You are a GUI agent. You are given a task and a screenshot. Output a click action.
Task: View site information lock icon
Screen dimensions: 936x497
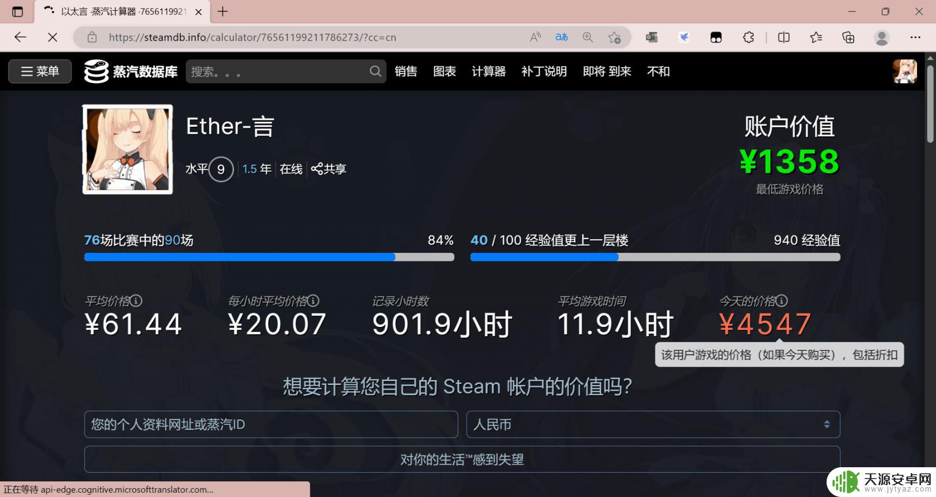click(92, 37)
